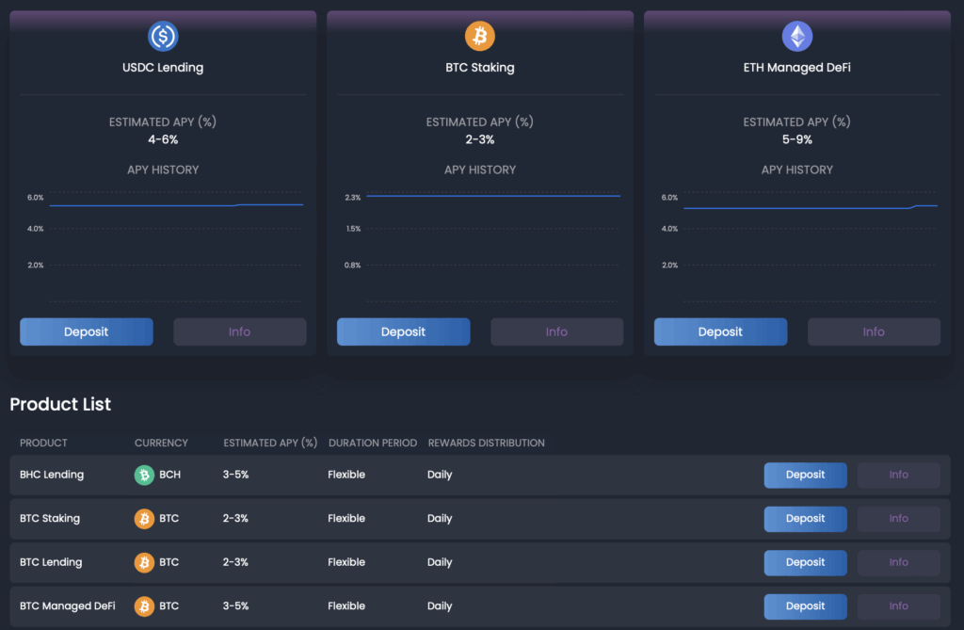Click the CURRENCY column header
The height and width of the screenshot is (630, 964).
point(161,443)
